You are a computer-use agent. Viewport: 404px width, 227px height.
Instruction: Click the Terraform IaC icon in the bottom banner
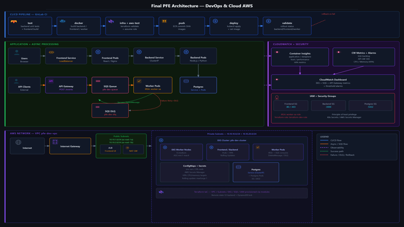[161, 192]
